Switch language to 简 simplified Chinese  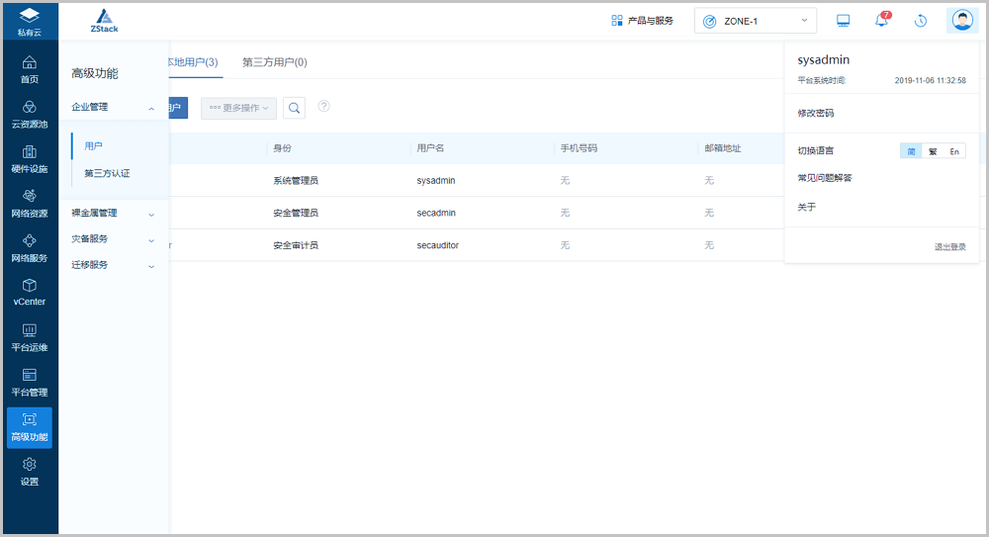pyautogui.click(x=911, y=151)
